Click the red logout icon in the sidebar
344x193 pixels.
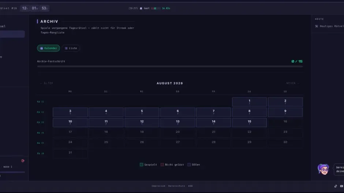pos(23,161)
